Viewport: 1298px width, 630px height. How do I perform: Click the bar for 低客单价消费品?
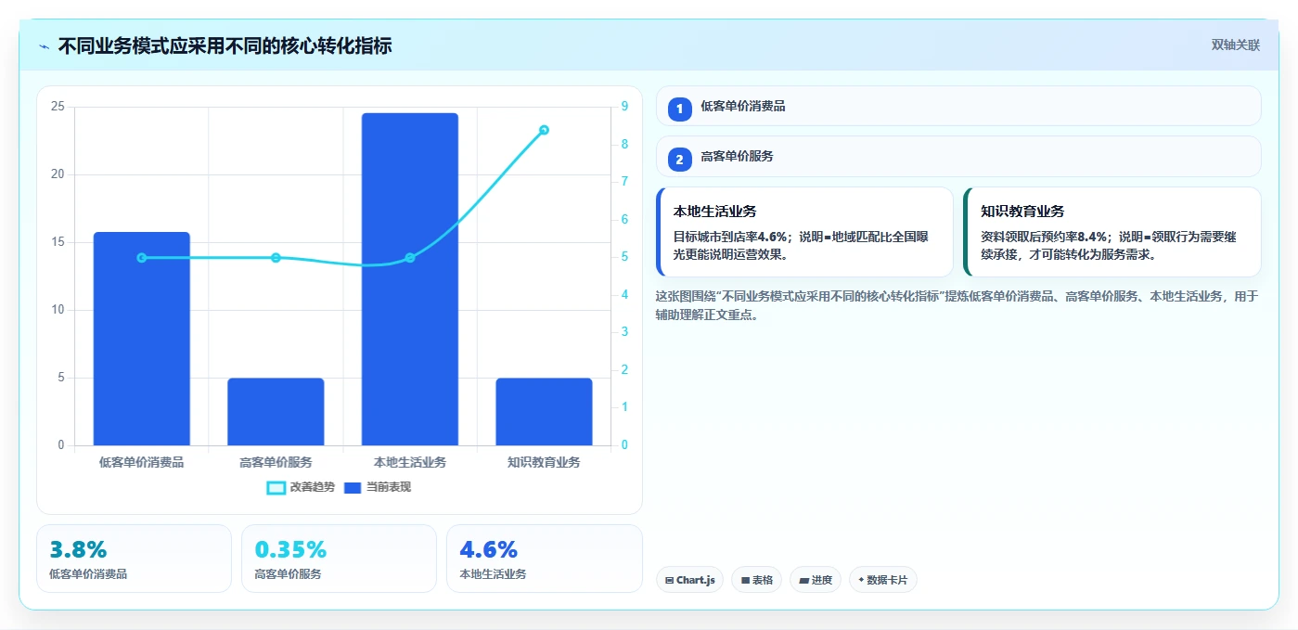(142, 339)
